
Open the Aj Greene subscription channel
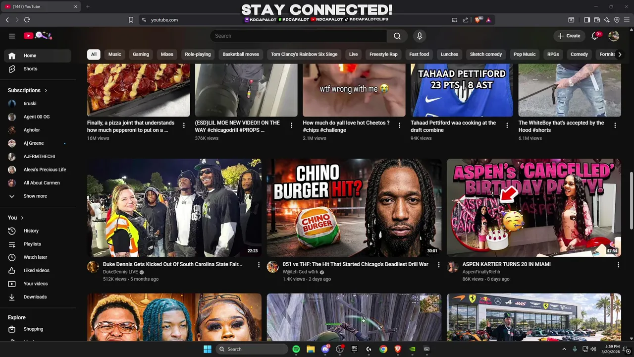click(x=38, y=143)
